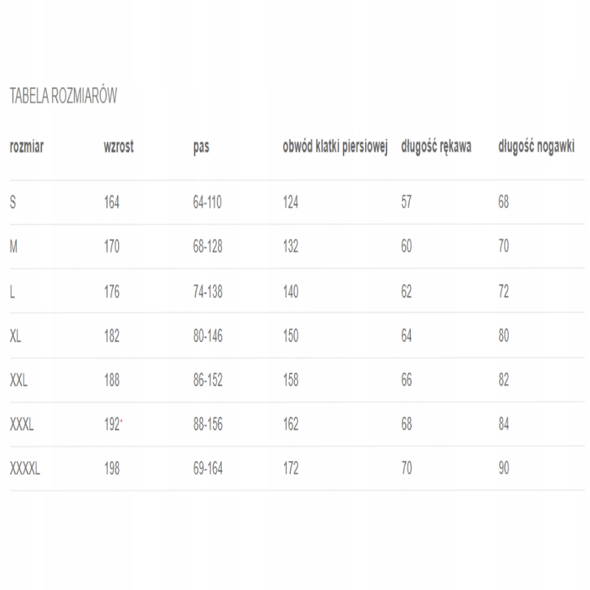Click the leg length value 90
The image size is (590, 590).
(x=504, y=468)
